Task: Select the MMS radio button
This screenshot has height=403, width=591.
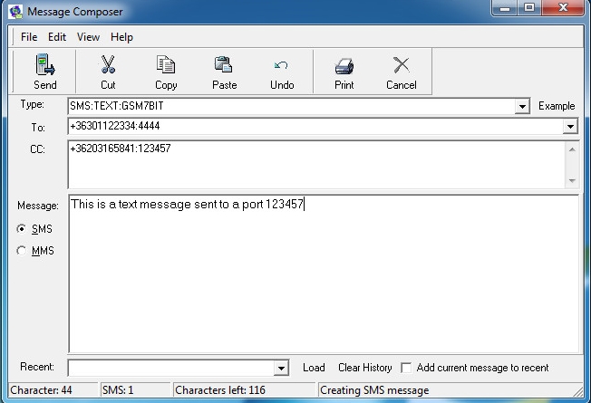Action: pos(23,251)
